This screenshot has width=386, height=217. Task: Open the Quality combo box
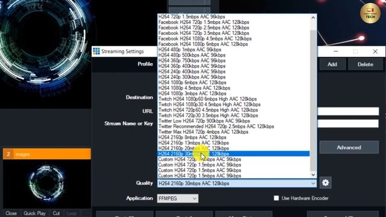(x=237, y=183)
